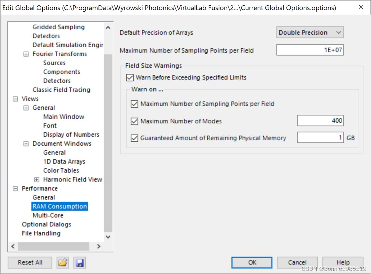
Task: Collapse the Document Windows branch
Action: [26, 143]
